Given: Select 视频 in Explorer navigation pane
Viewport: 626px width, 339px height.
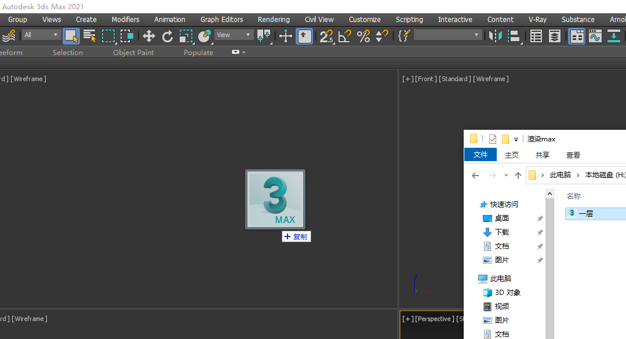Looking at the screenshot, I should [x=502, y=306].
